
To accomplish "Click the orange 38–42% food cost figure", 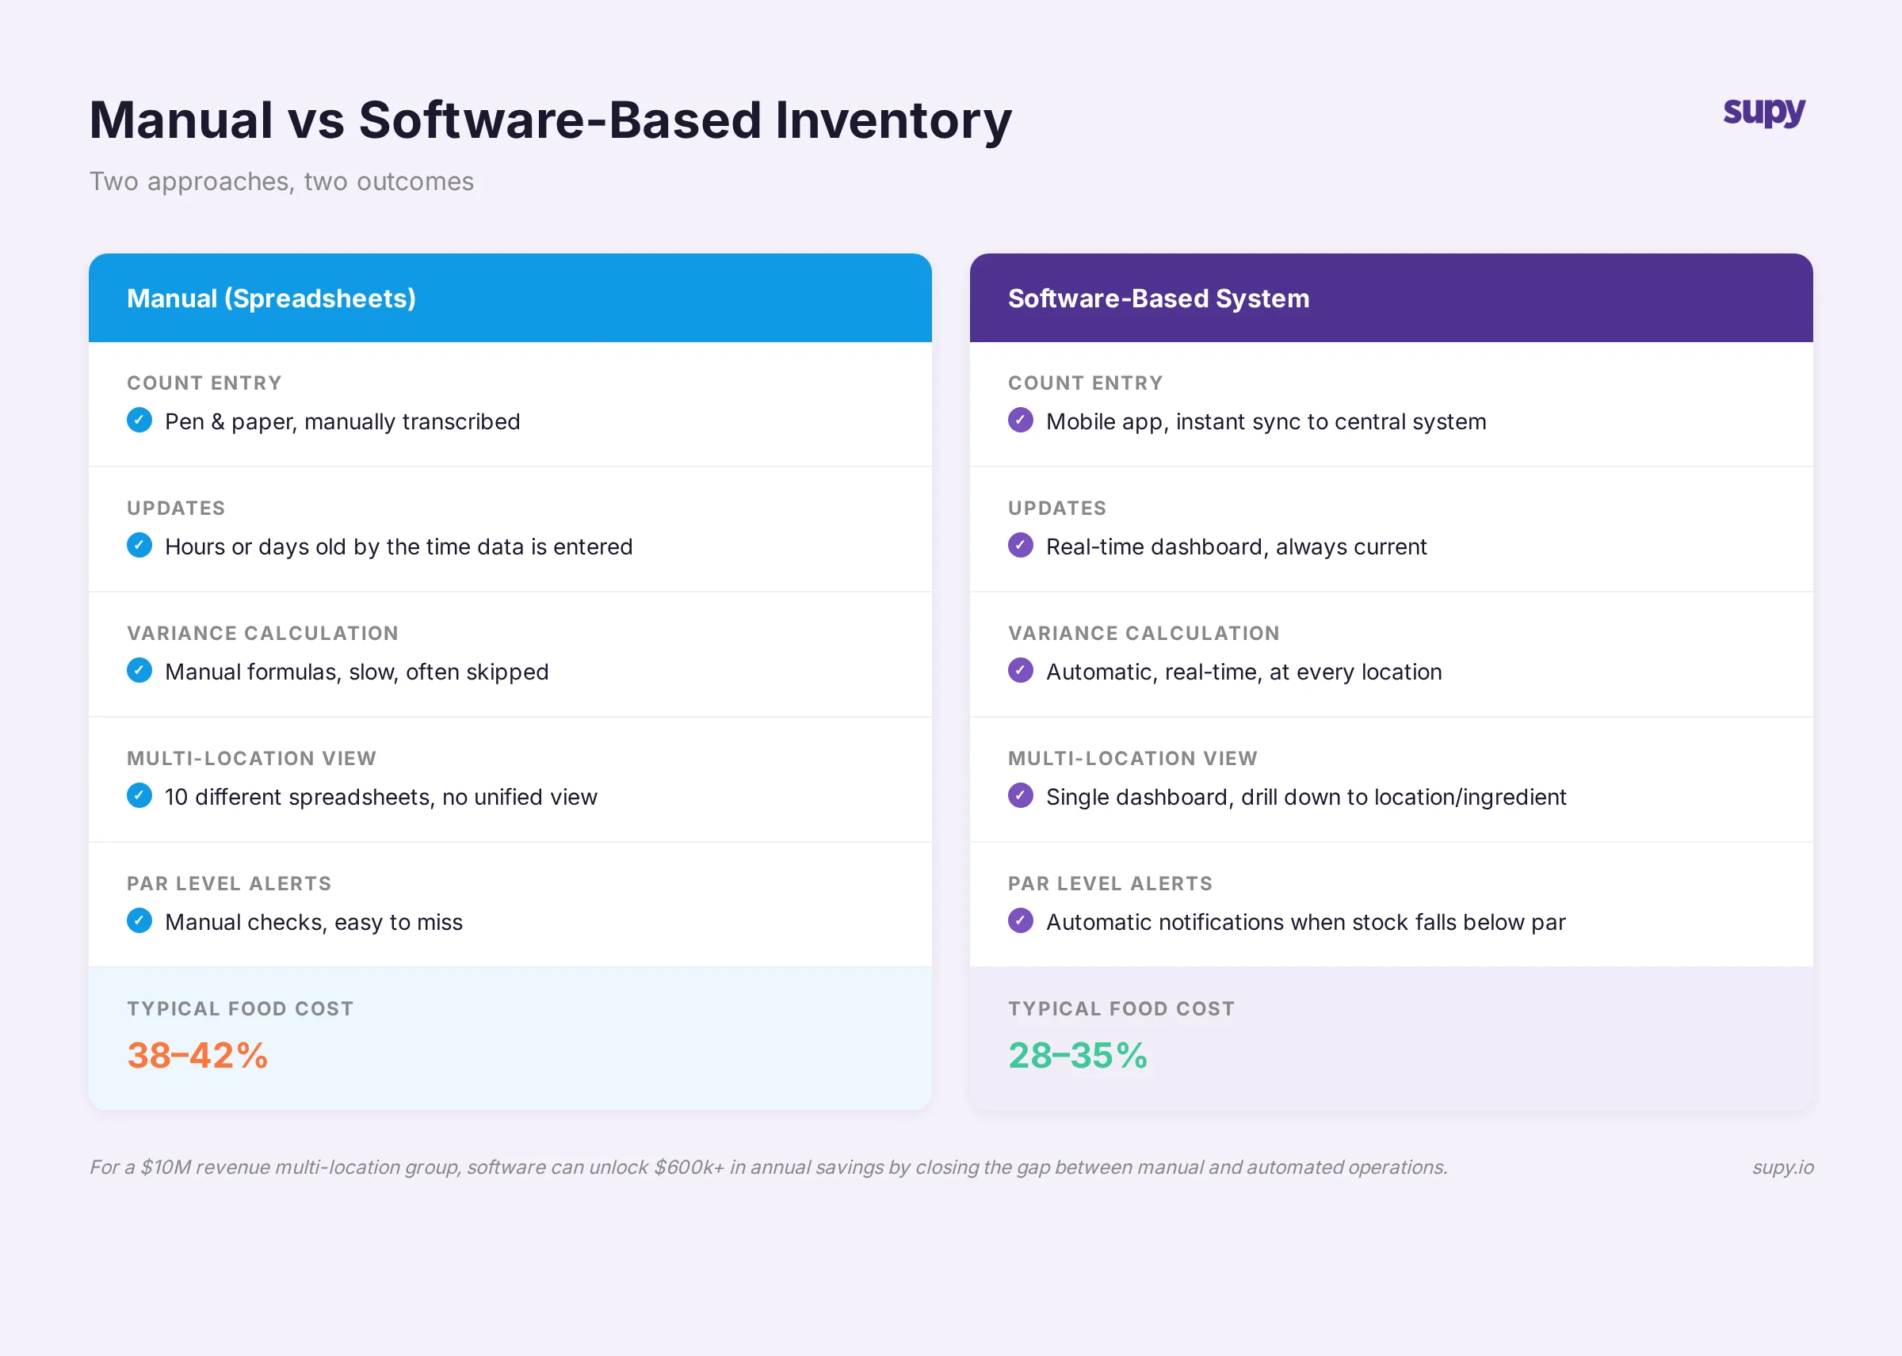I will [x=197, y=1055].
